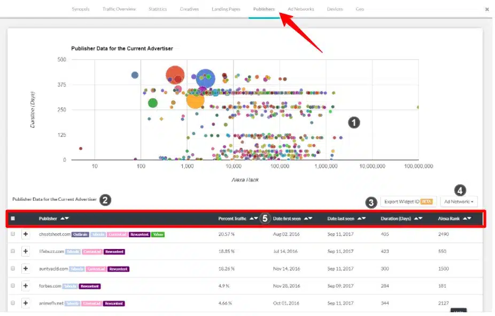Select the Publishers tab
495x316 pixels.
coord(264,9)
